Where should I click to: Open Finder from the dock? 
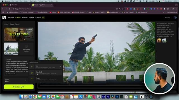pyautogui.click(x=21, y=97)
